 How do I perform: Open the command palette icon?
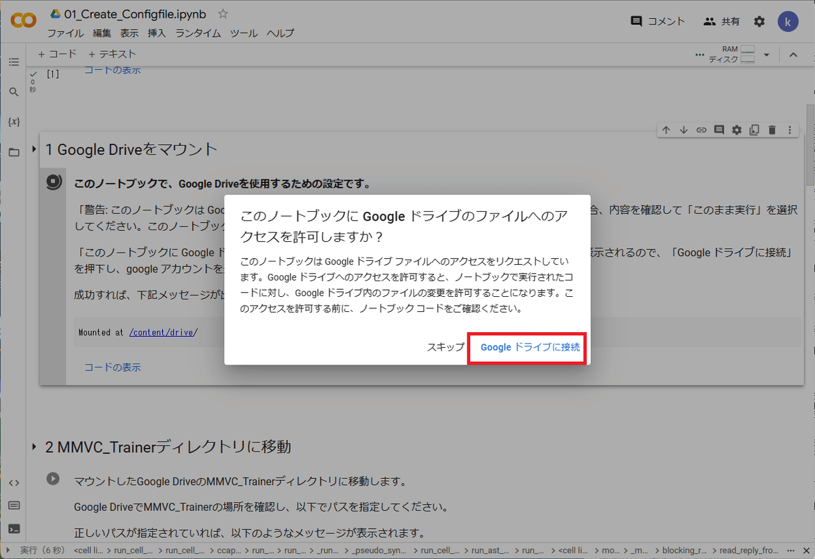tap(14, 505)
